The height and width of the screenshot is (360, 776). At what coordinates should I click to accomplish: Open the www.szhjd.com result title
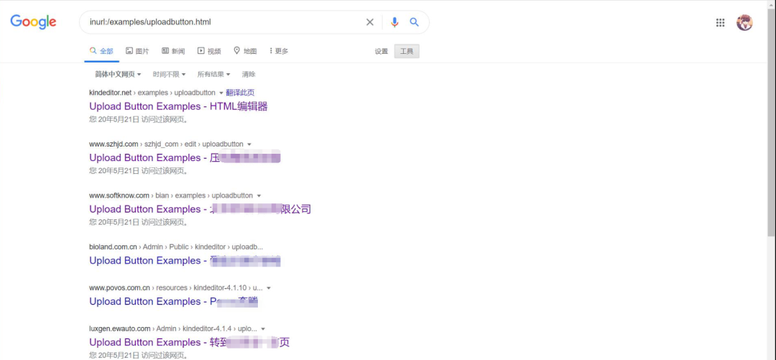click(x=185, y=157)
